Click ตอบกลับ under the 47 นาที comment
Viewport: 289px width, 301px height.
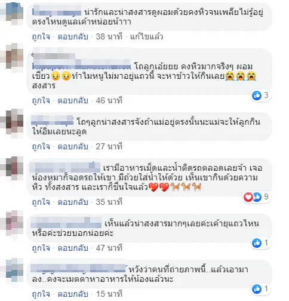73,248
